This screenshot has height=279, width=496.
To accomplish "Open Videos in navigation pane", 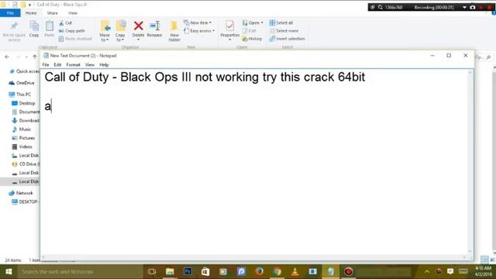I will coord(22,146).
